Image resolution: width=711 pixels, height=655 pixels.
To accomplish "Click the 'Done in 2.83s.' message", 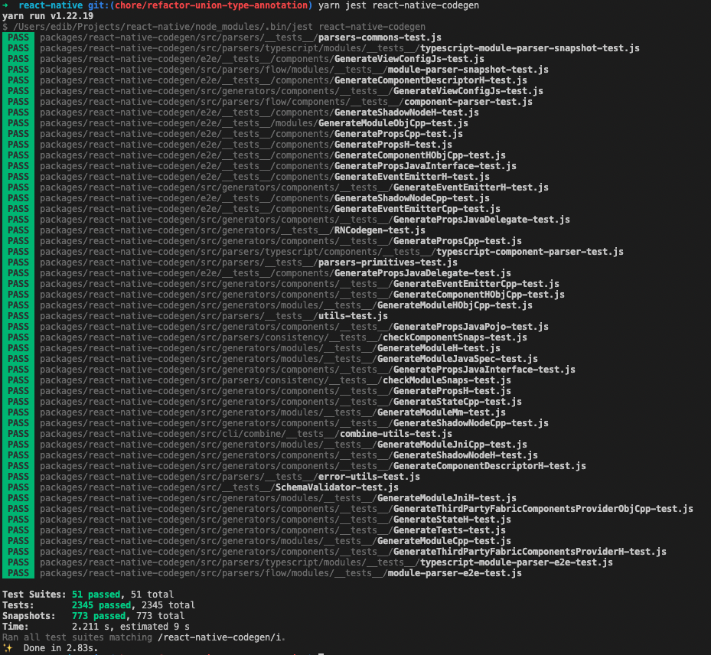I will 60,648.
